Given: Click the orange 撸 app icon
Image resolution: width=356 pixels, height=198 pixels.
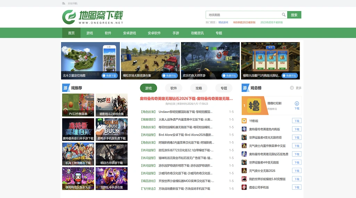Looking at the screenshot, I should click(254, 105).
